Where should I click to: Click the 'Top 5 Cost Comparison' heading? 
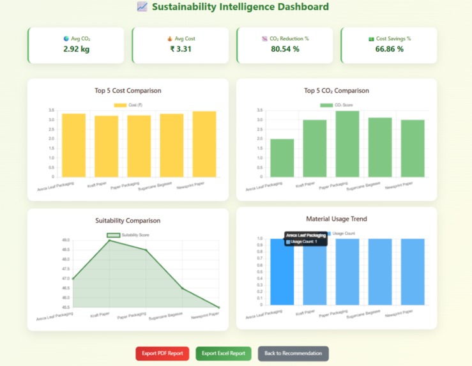pyautogui.click(x=128, y=91)
